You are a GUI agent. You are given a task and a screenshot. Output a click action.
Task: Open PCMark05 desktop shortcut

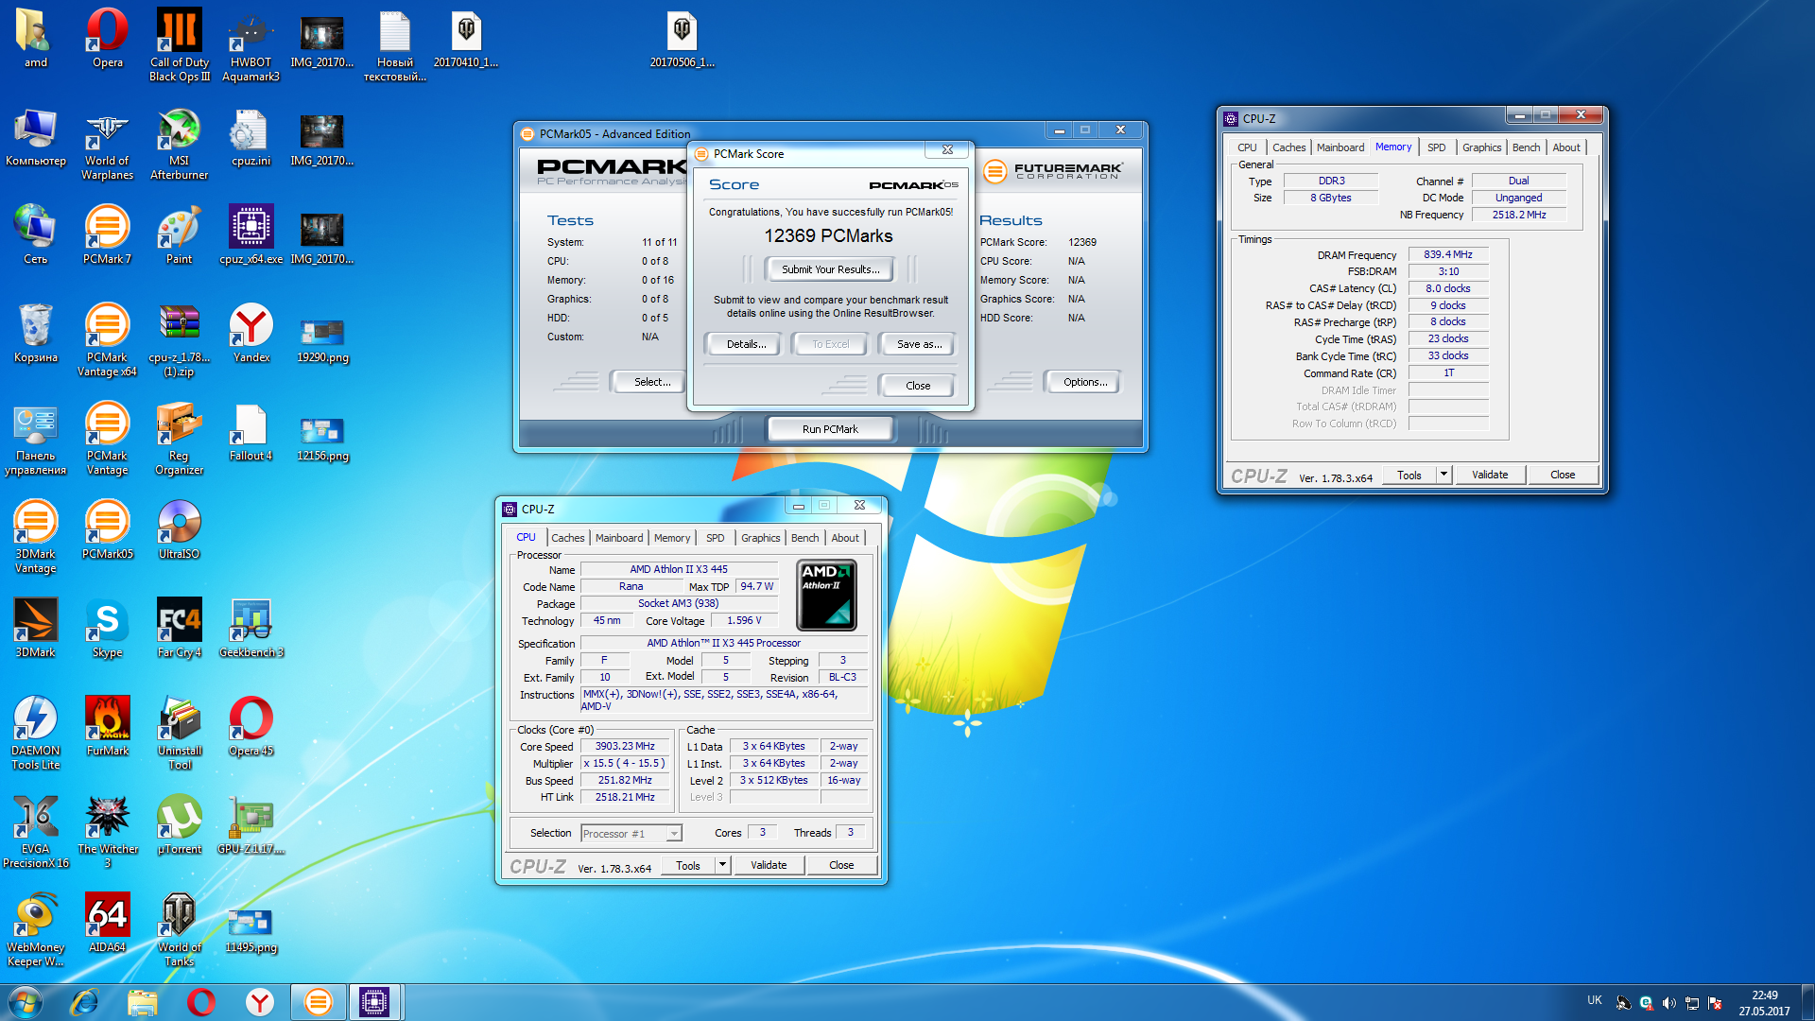tap(107, 529)
